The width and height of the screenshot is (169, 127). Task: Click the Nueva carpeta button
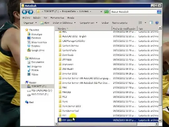tap(120, 23)
